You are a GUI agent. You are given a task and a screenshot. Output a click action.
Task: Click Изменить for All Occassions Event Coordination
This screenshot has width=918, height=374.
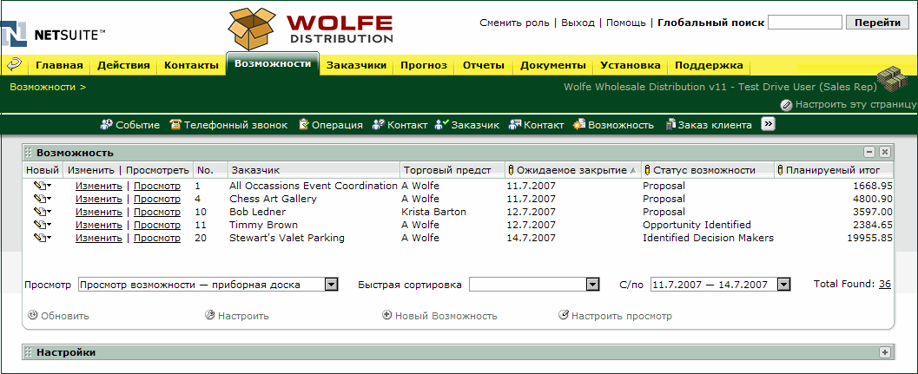coord(99,186)
